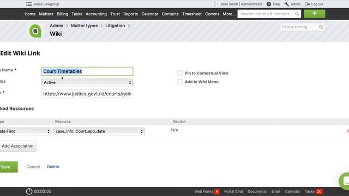Open the Active status dropdown

click(x=87, y=82)
